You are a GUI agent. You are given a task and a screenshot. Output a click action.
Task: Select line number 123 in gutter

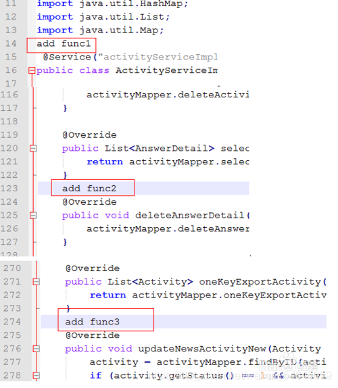click(9, 189)
